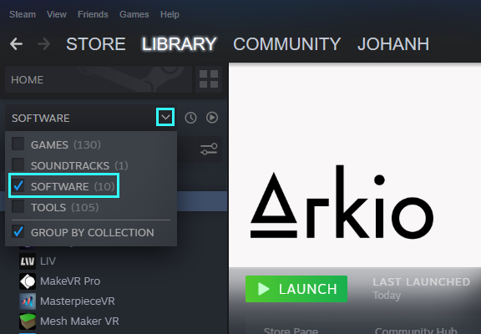
Task: Sort by recent activity clock icon
Action: click(x=190, y=118)
